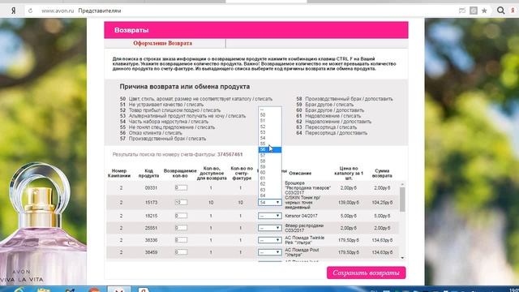Click the 'Сумма возврата' column header

click(382, 173)
